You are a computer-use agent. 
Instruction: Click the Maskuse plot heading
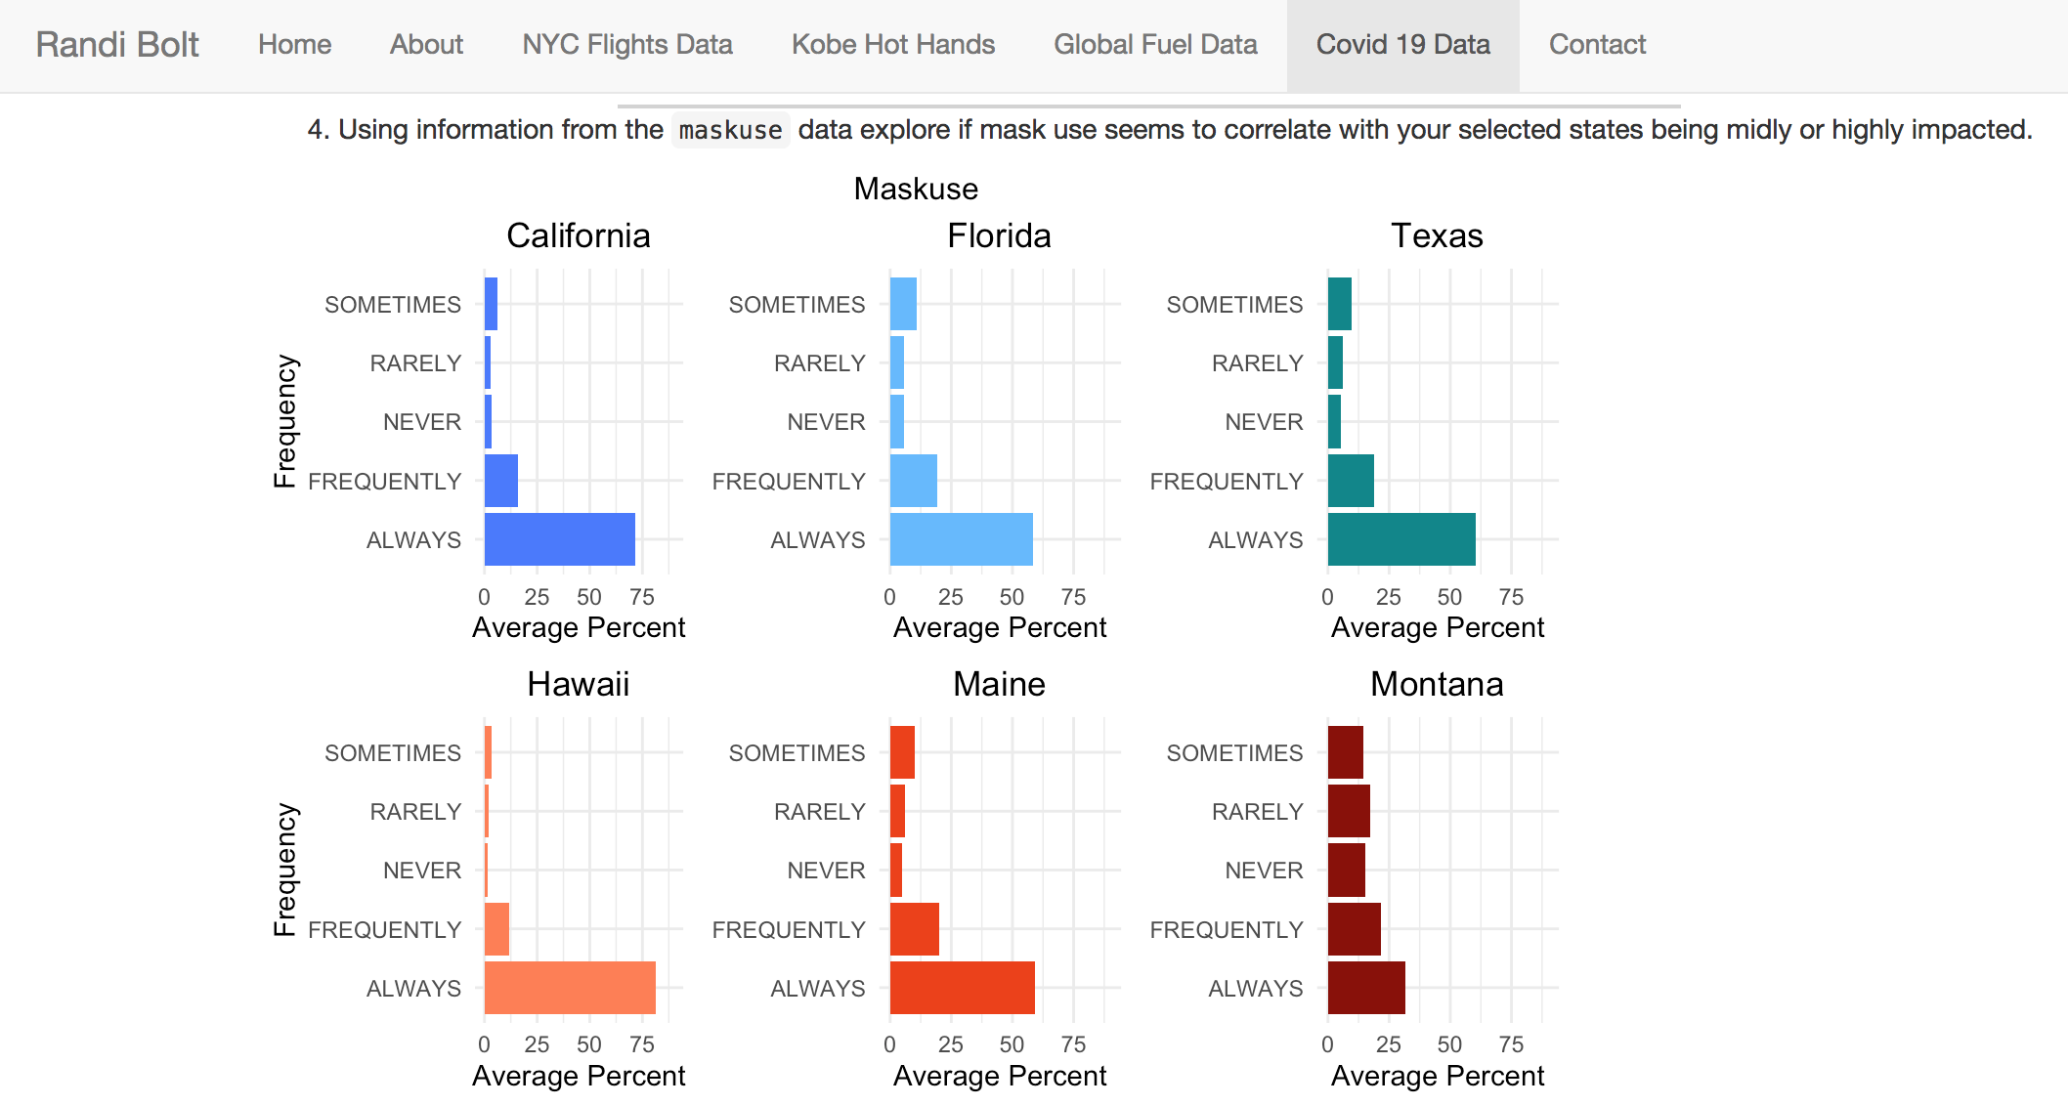(916, 189)
